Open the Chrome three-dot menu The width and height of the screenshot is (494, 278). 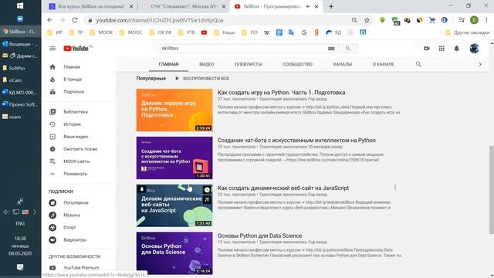pos(486,20)
